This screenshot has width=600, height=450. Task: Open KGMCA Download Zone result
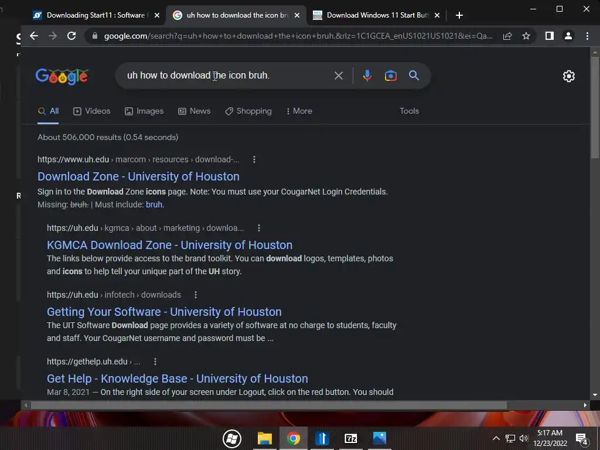(x=169, y=245)
